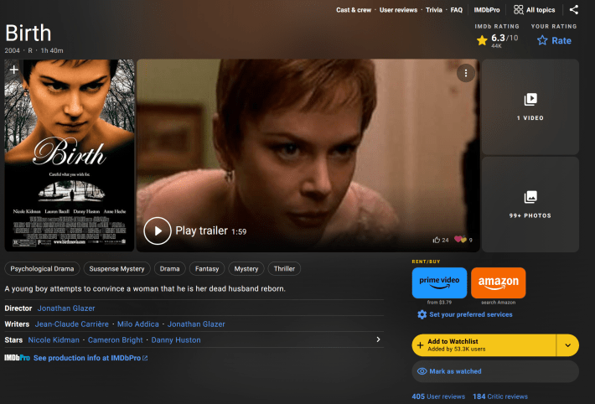Open the 99+ Photos gallery tile
The width and height of the screenshot is (595, 404).
[x=530, y=204]
